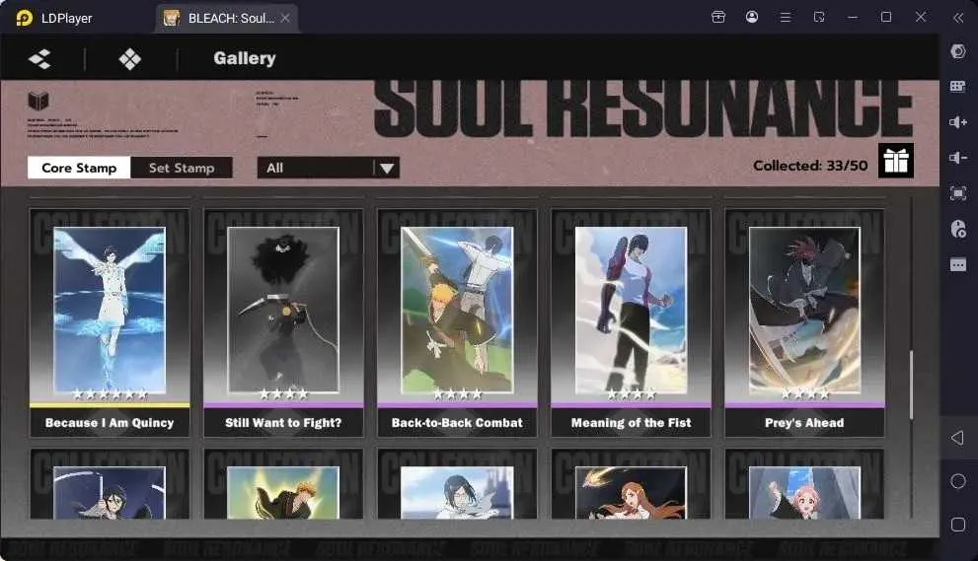Open the keyboard mapping icon in the sidebar
The width and height of the screenshot is (978, 561).
[x=958, y=87]
